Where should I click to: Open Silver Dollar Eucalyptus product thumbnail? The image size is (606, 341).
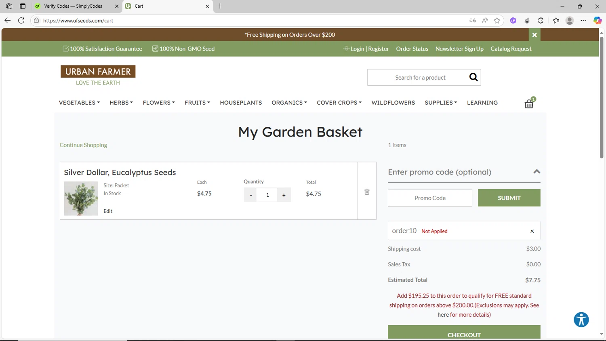tap(81, 198)
